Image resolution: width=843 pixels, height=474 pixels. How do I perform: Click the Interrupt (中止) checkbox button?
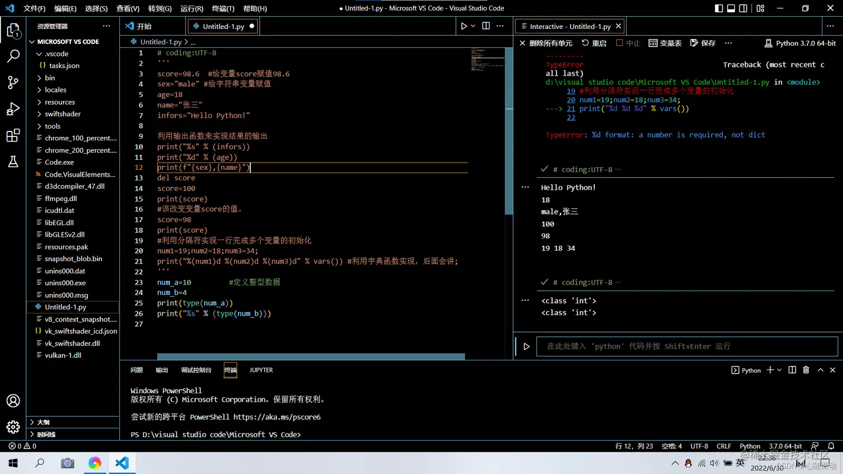628,43
